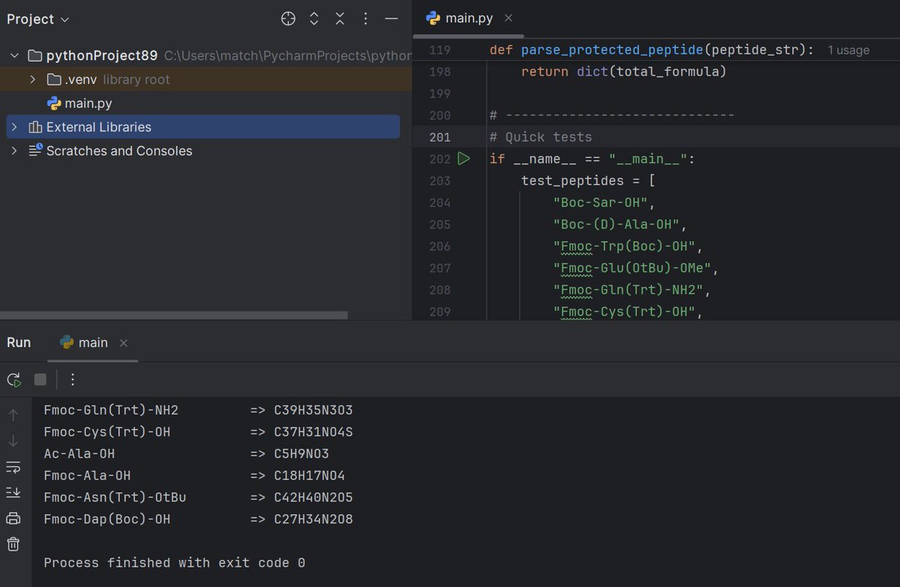Toggle Scroll to End in console

point(13,493)
